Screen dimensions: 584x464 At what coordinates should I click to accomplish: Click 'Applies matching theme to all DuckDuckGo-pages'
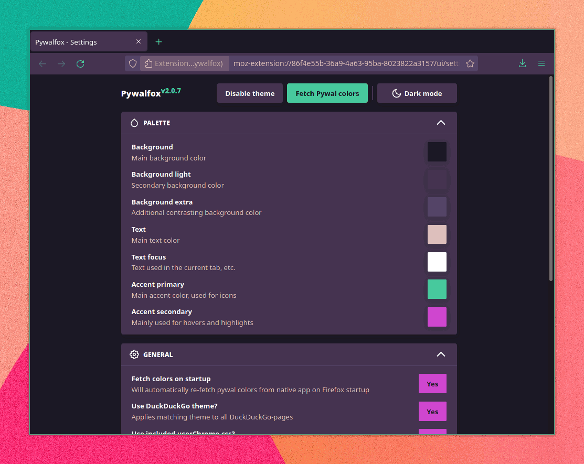212,417
